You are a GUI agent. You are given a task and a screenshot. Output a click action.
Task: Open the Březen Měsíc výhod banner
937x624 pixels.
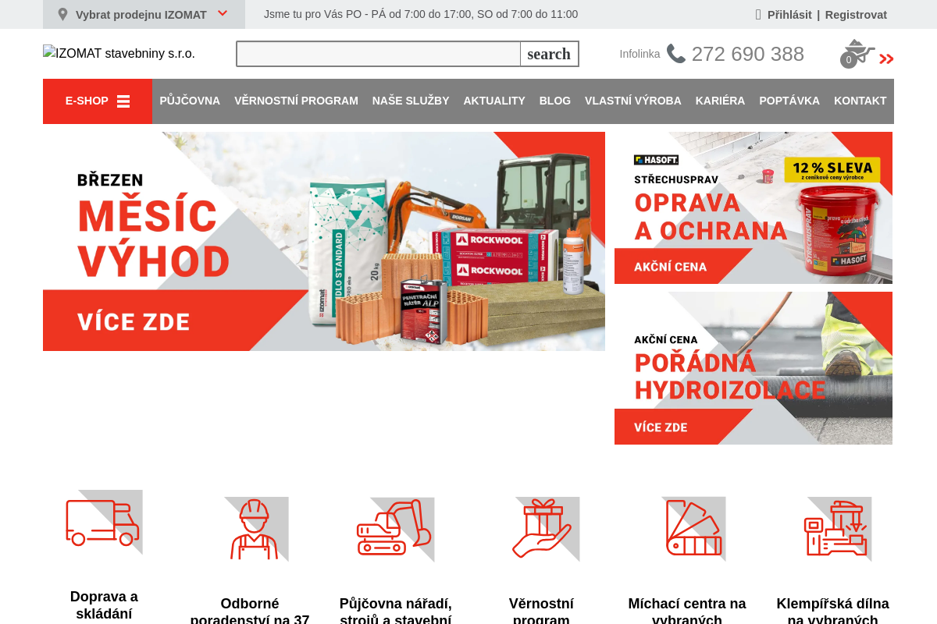324,241
